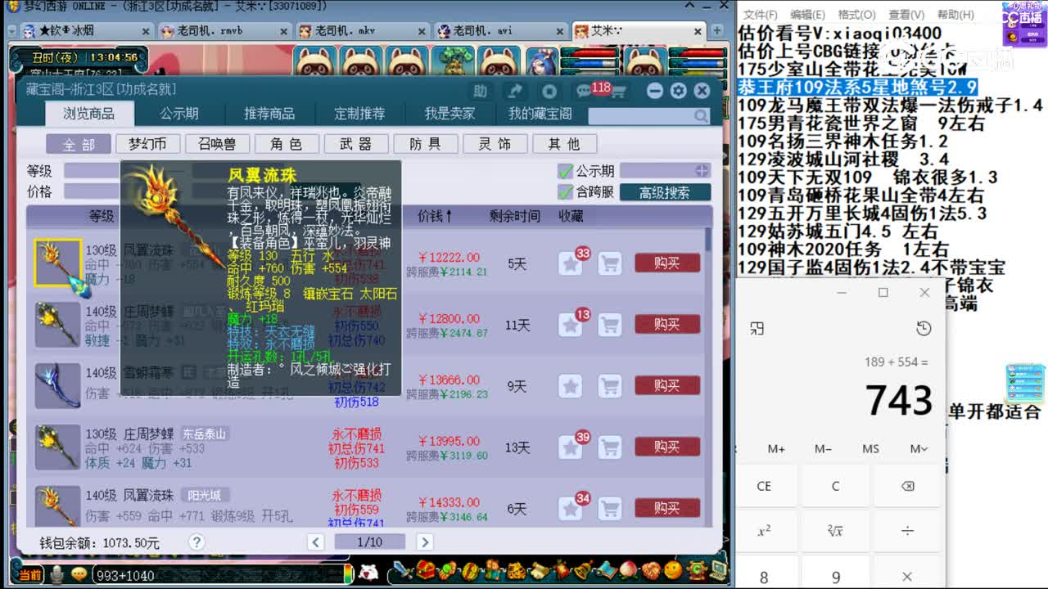This screenshot has width=1048, height=589.
Task: Toggle the 含跨服 checkbox
Action: (x=564, y=192)
